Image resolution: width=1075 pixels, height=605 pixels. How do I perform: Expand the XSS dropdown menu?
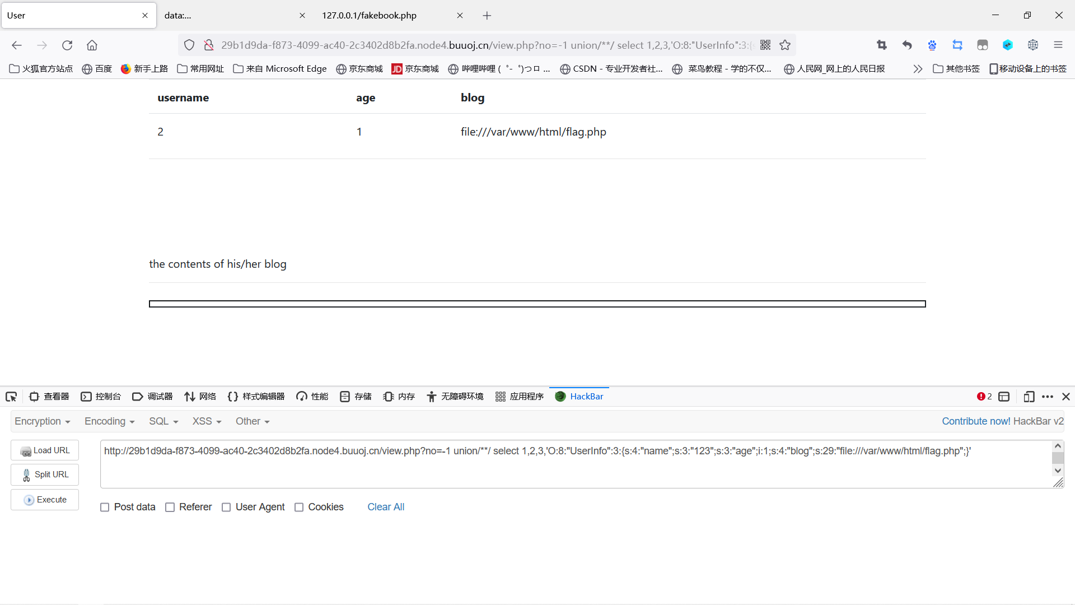click(x=207, y=421)
